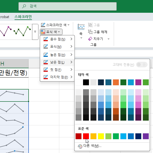The height and width of the screenshot is (153, 153).
Task: Pick the black theme color swatch
Action: coord(86,82)
